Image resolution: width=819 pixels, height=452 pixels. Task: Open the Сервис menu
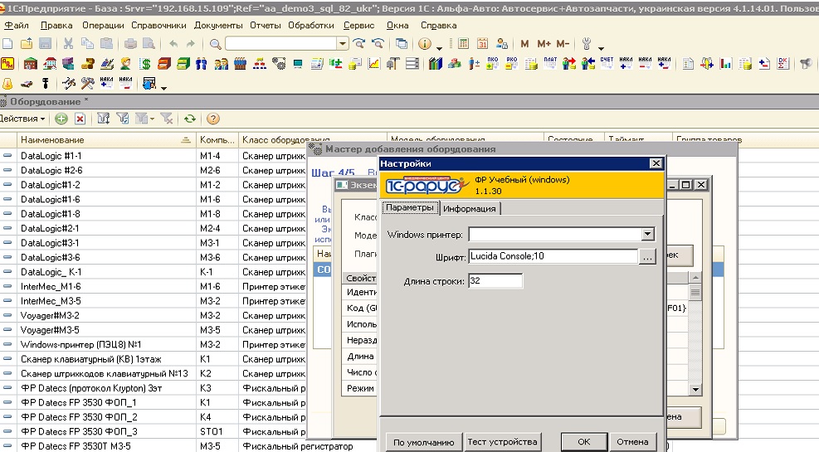click(358, 25)
